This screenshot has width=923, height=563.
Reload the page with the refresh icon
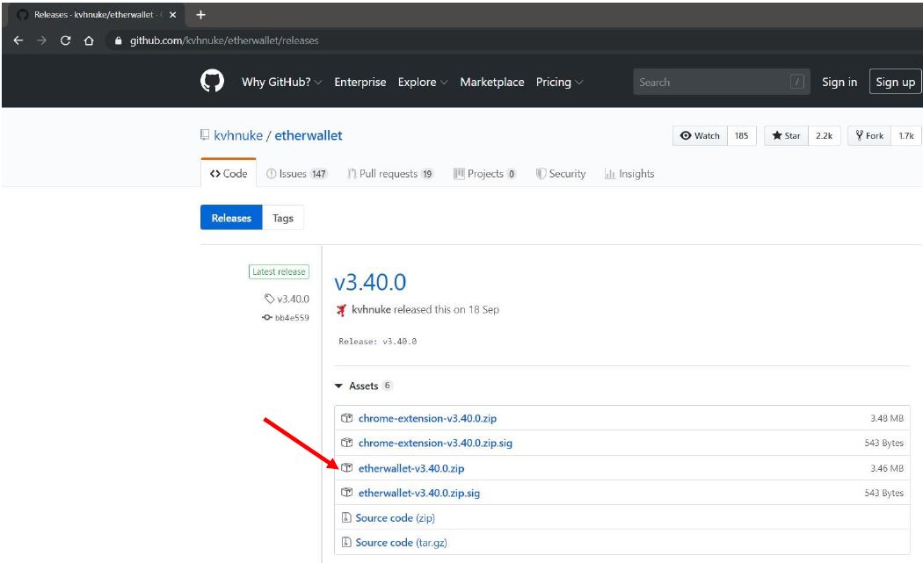pos(66,40)
